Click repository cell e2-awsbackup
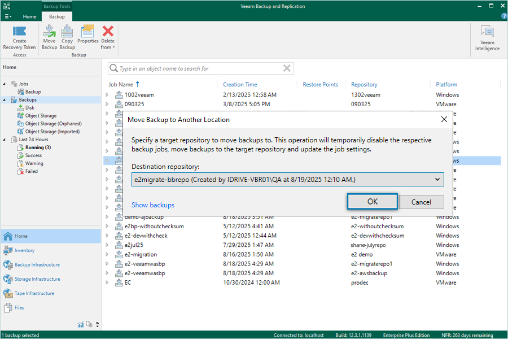This screenshot has height=339, width=508. click(x=369, y=273)
